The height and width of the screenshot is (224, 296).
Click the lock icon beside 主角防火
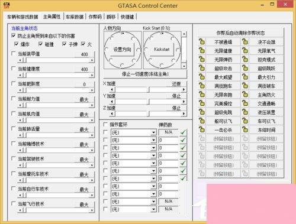(x=245, y=95)
